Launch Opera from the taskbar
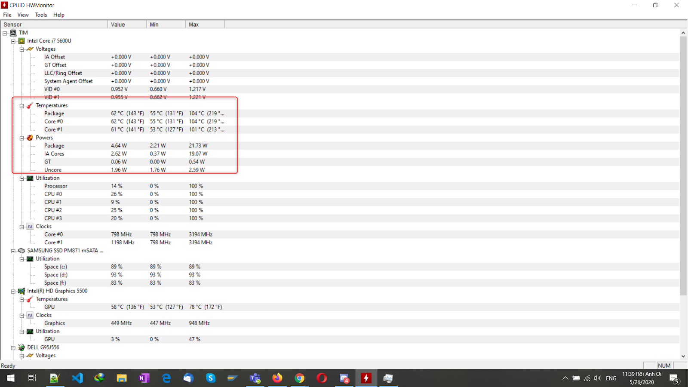 coord(322,378)
